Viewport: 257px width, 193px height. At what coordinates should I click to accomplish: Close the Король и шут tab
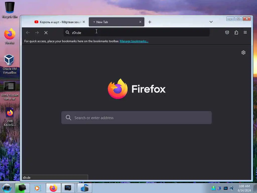point(84,22)
